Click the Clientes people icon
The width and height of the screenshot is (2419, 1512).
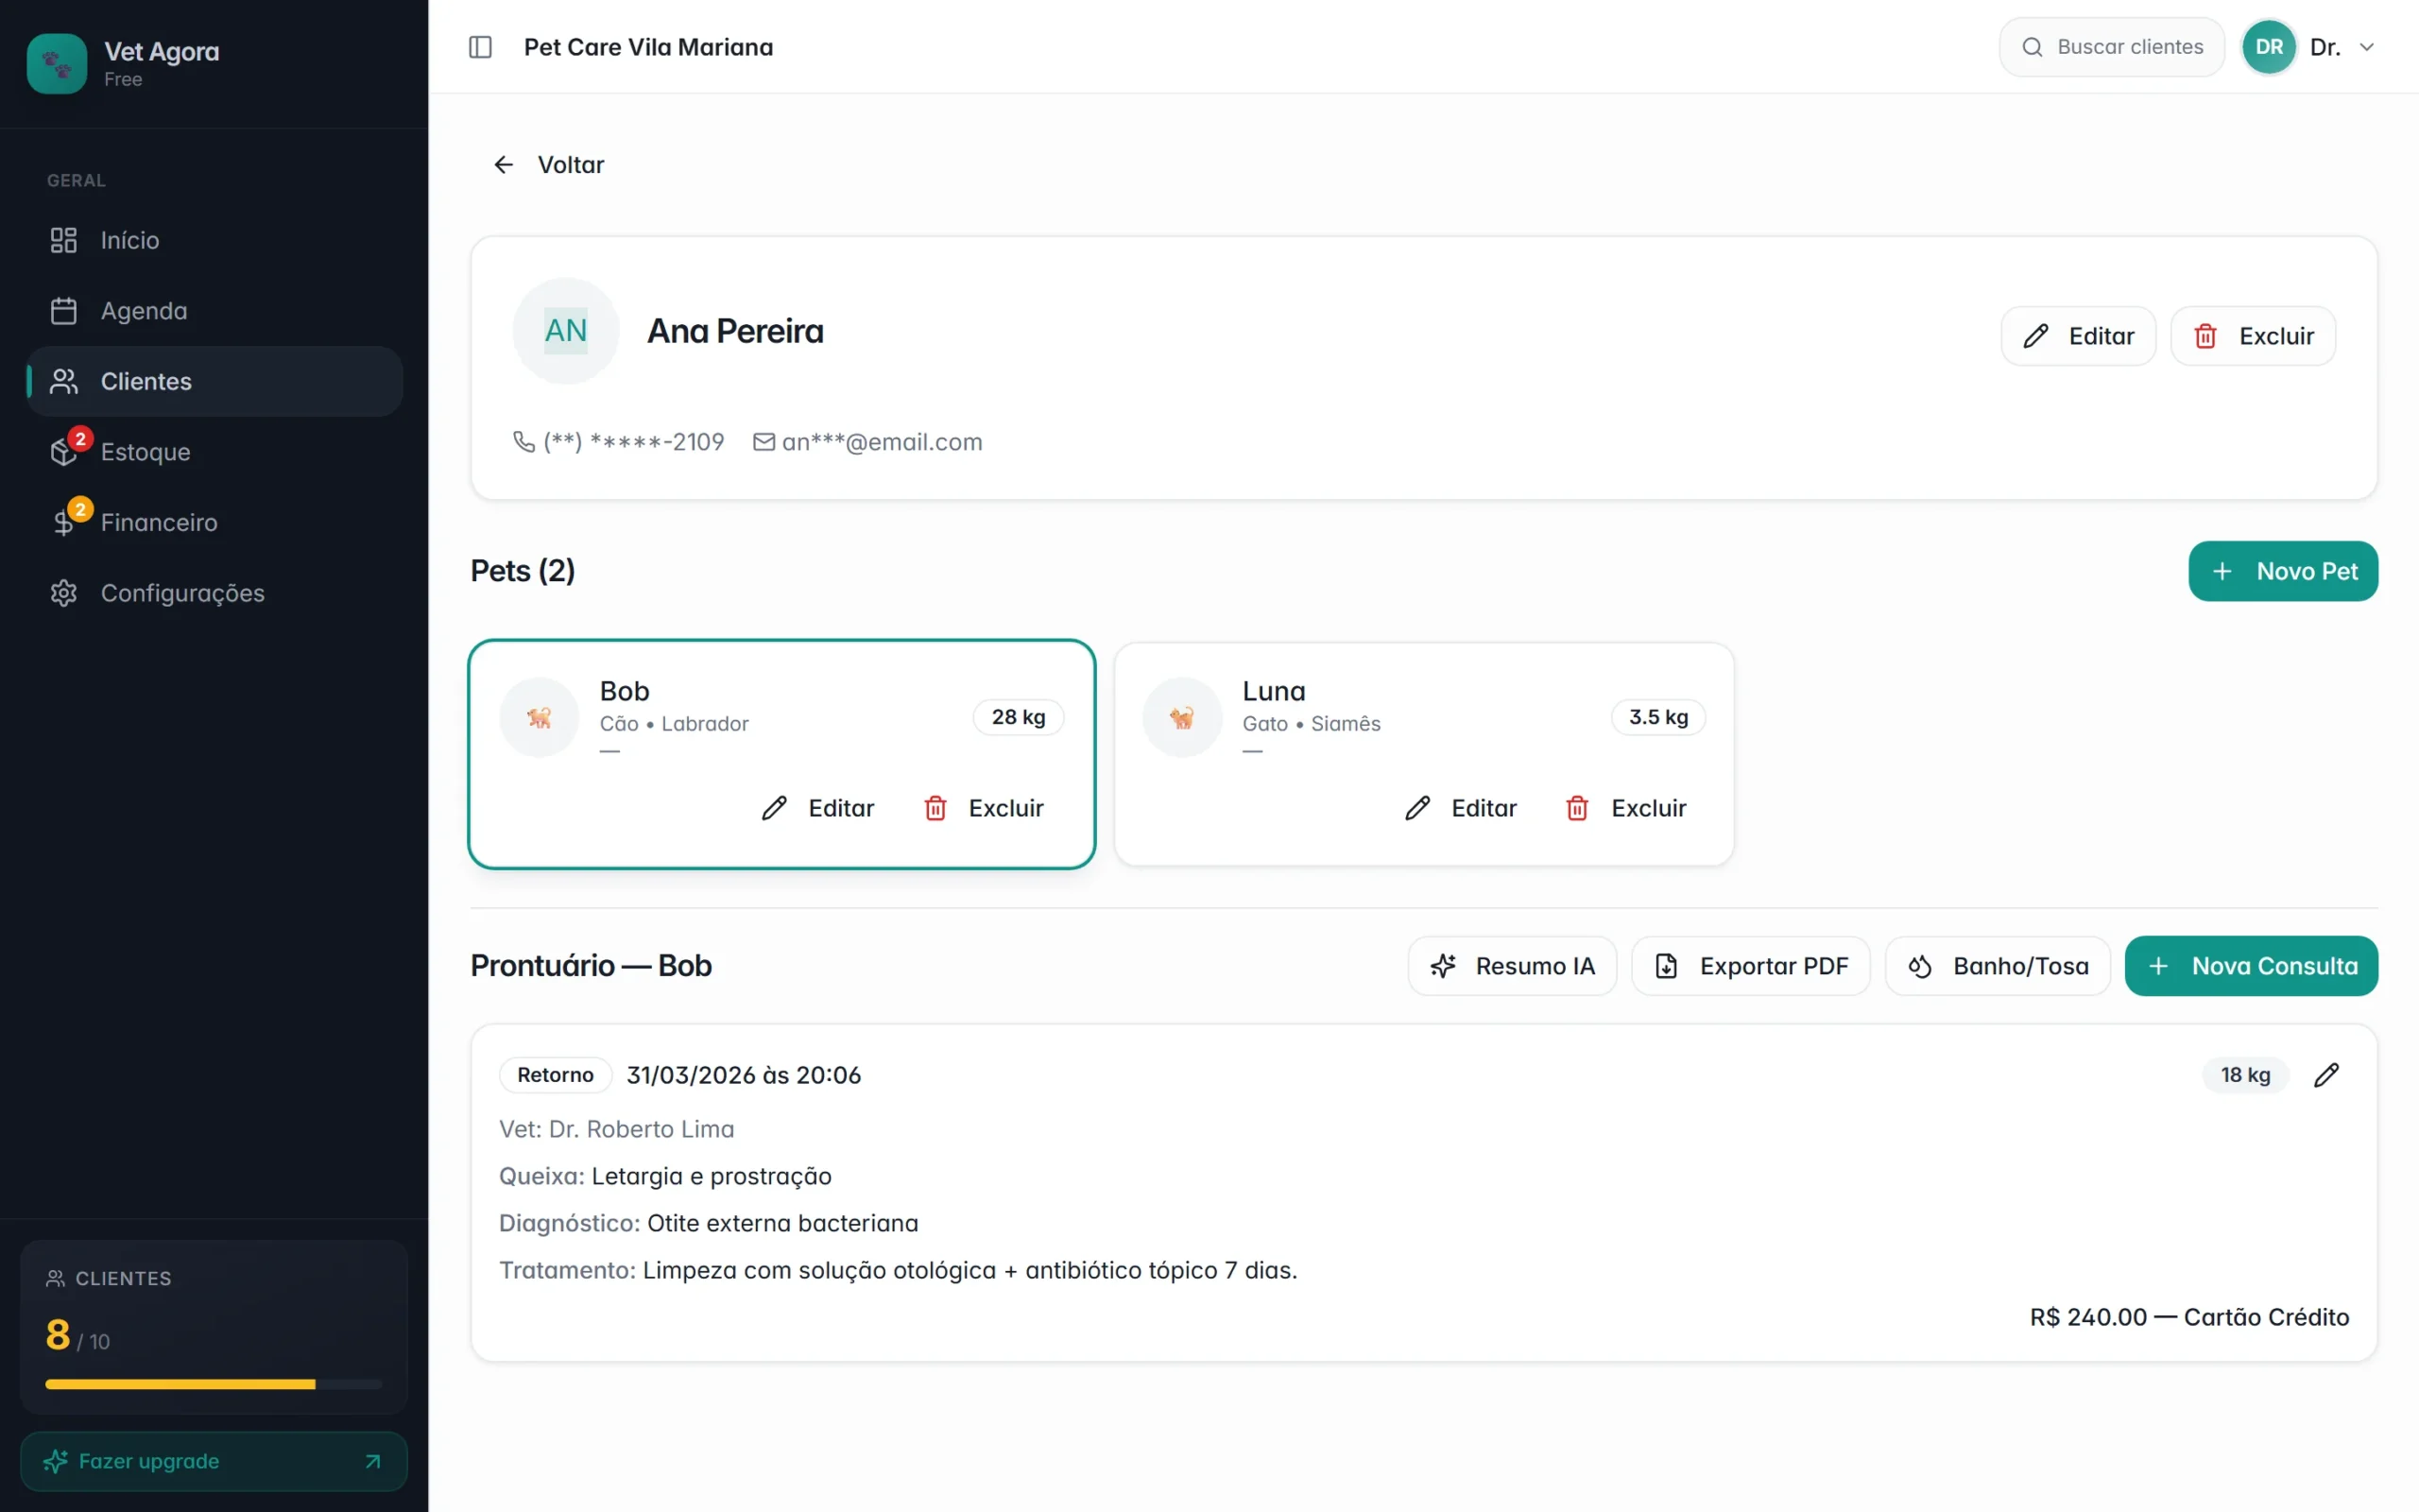coord(64,381)
